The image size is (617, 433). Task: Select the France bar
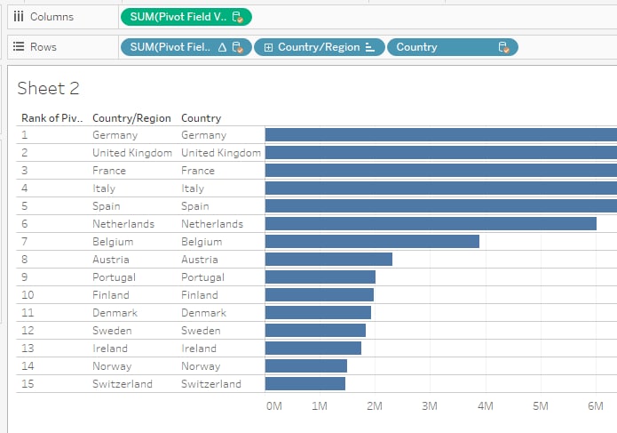click(x=440, y=170)
